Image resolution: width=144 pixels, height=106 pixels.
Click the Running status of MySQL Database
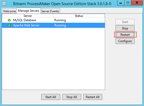[x=60, y=20]
